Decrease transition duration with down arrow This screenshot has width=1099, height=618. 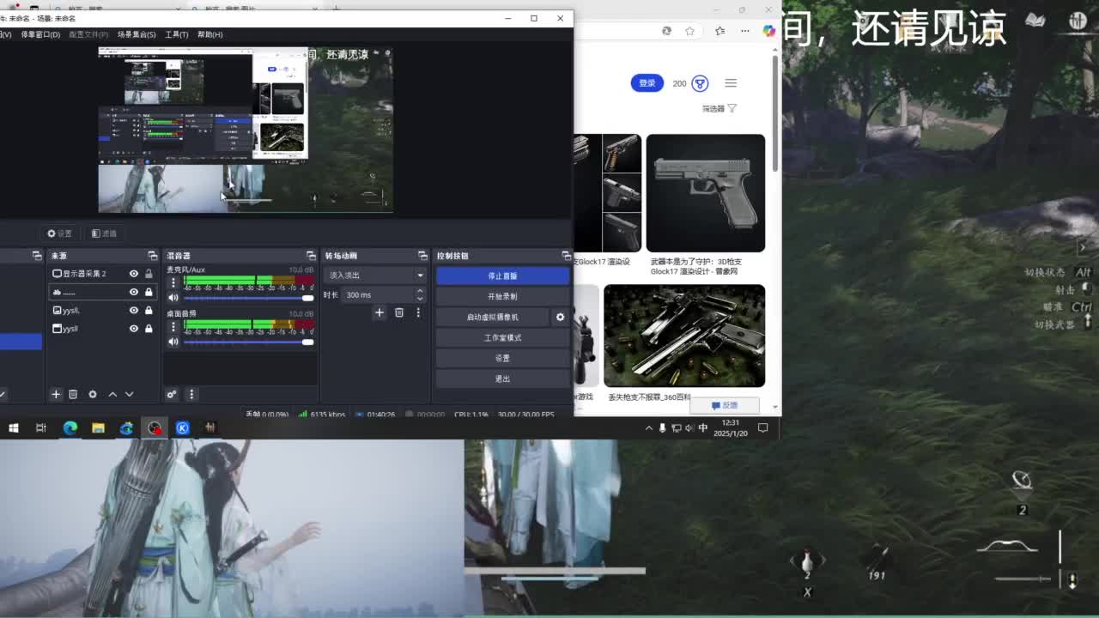(420, 299)
